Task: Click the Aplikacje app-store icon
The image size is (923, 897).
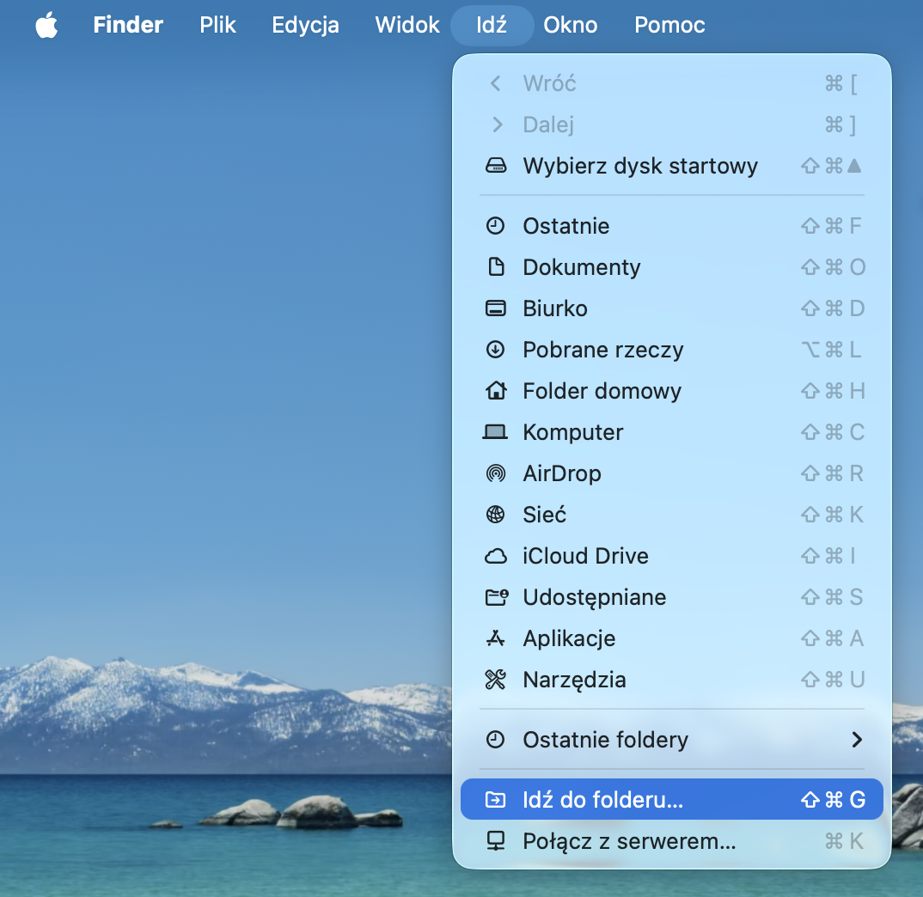Action: (x=496, y=638)
